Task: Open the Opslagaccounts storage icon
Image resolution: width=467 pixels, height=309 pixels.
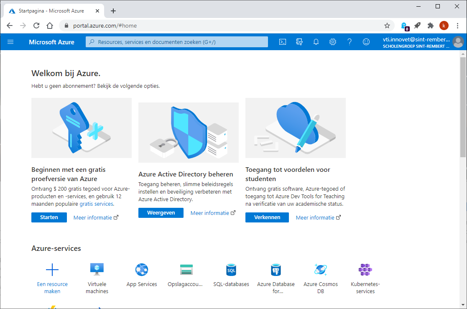Action: click(x=186, y=270)
